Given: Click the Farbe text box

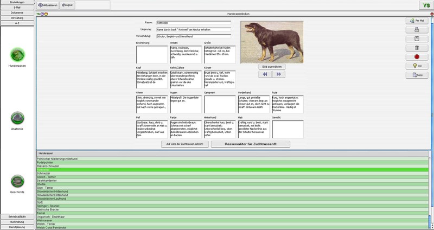Looking at the screenshot, I should pyautogui.click(x=186, y=129).
